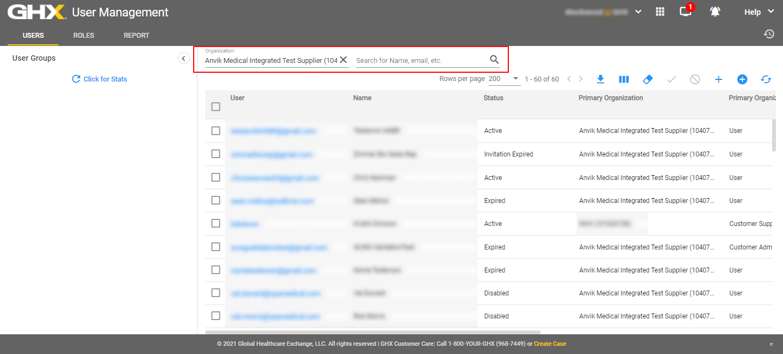Open the user email link in the Customer Adm row

click(279, 247)
